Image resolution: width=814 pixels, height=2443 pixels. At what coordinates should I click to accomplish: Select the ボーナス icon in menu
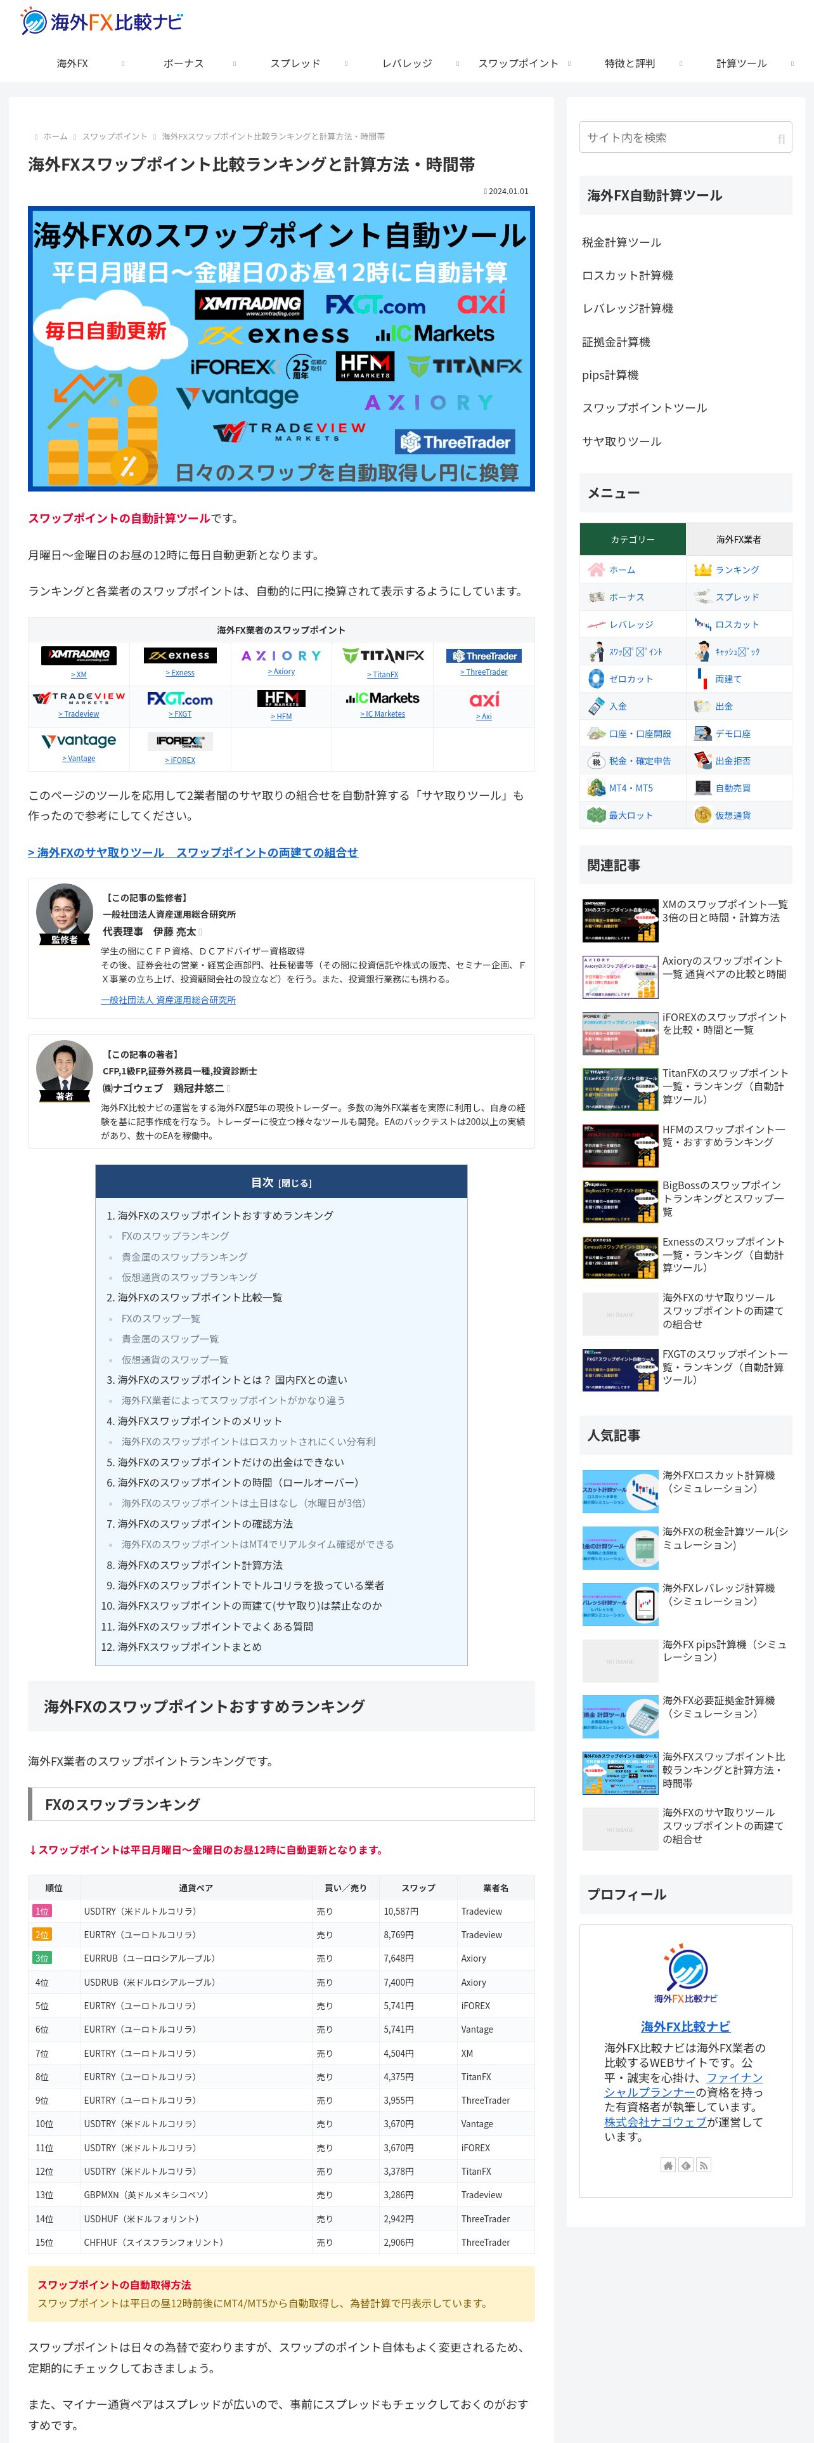point(596,597)
